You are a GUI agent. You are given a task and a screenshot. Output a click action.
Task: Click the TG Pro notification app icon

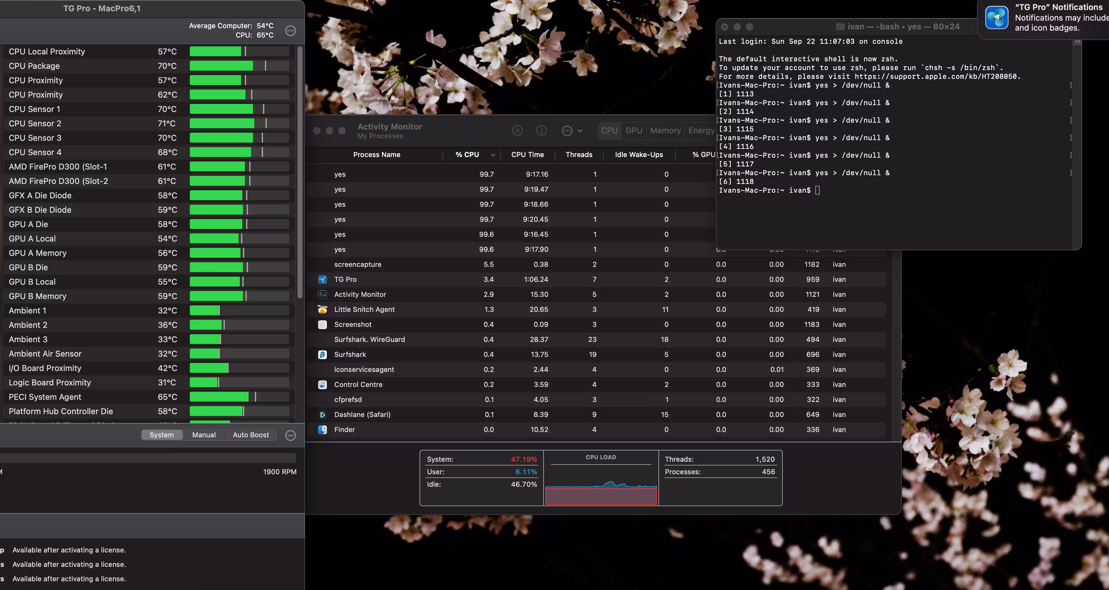[x=997, y=17]
